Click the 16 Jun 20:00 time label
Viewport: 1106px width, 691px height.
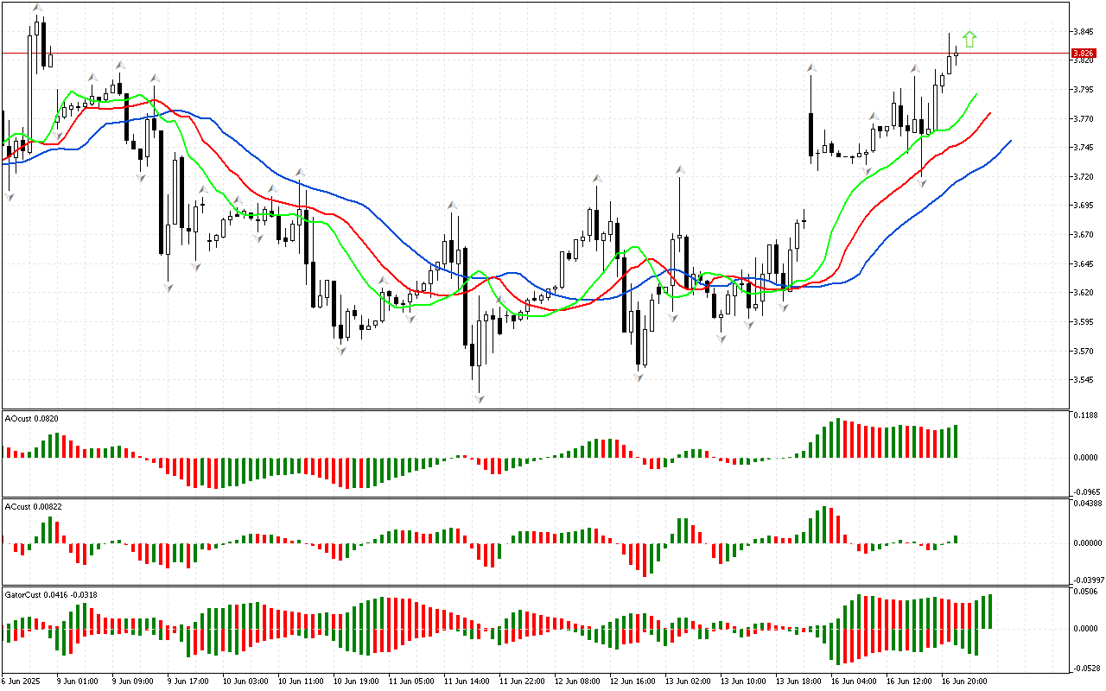pyautogui.click(x=965, y=681)
